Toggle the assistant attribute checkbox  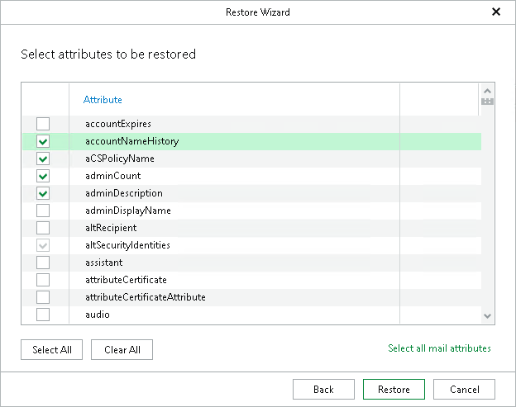(43, 263)
